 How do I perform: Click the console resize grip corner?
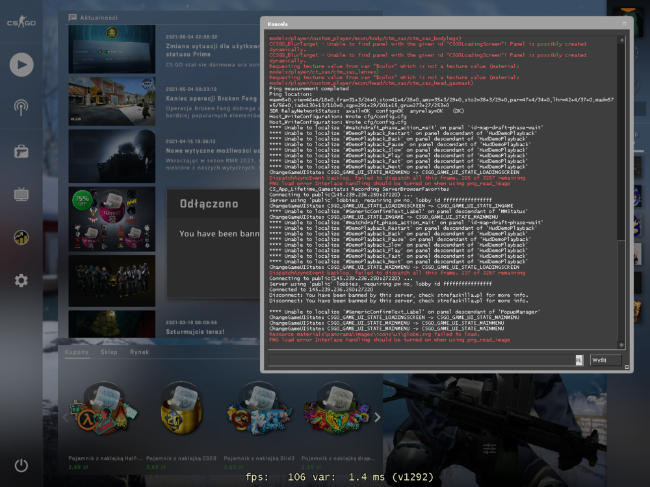coord(627,367)
